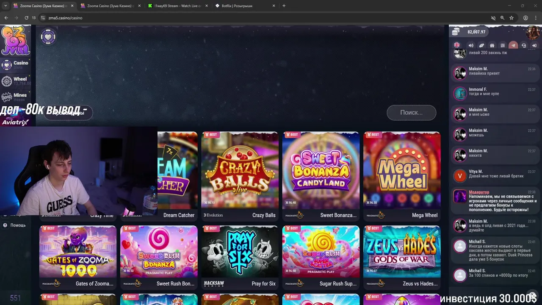Launch Sweet Rush Bonanza slot
The width and height of the screenshot is (542, 305).
[159, 252]
